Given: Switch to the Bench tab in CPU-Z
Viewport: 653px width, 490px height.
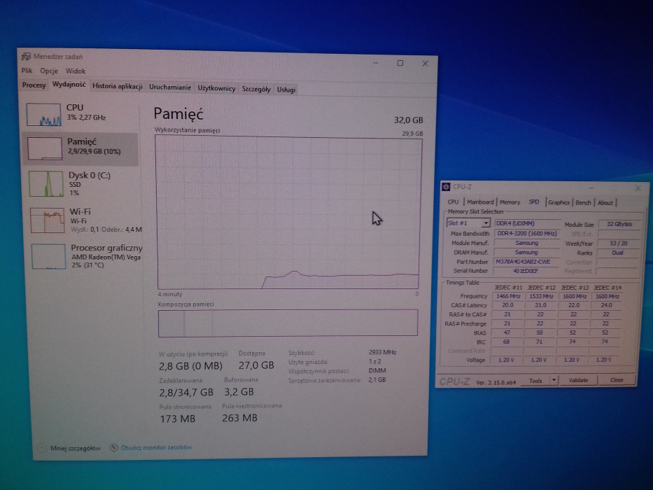Looking at the screenshot, I should [x=583, y=203].
